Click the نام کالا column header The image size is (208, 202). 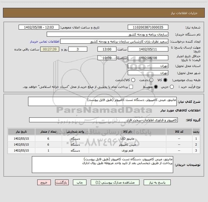pyautogui.click(x=127, y=132)
